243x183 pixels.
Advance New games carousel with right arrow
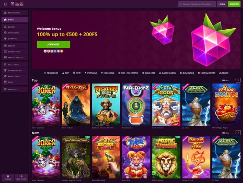click(x=238, y=133)
